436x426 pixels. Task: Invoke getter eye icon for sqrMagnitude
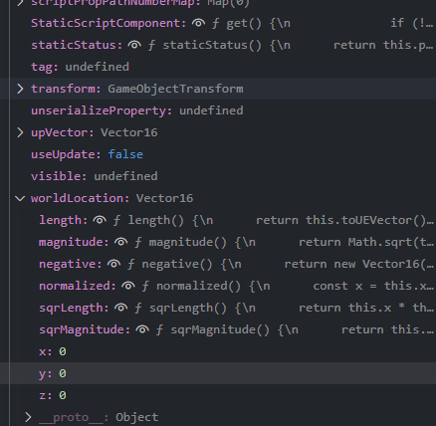pos(142,329)
